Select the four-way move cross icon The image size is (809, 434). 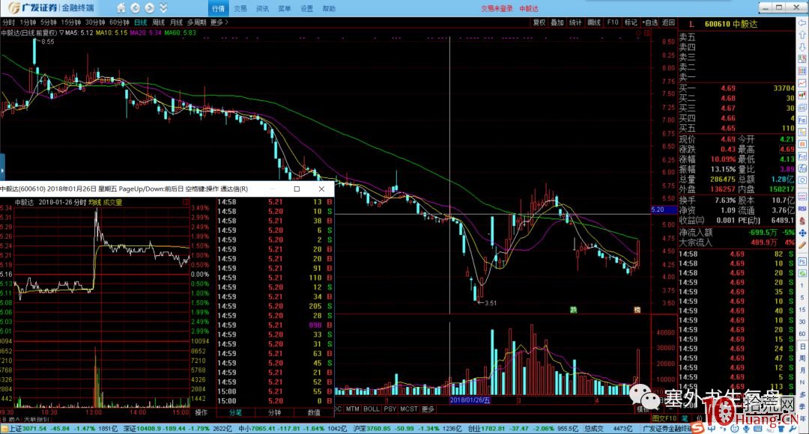(802, 233)
